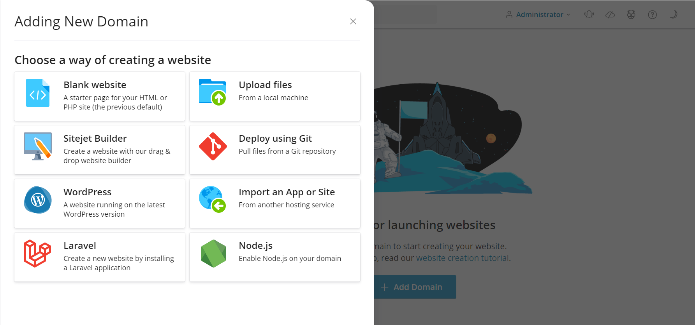Screen dimensions: 695x325
Task: Open the extensions globe icon in header
Action: coord(631,14)
